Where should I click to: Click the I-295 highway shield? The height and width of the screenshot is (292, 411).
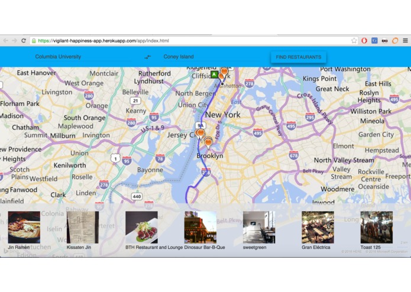(x=310, y=117)
